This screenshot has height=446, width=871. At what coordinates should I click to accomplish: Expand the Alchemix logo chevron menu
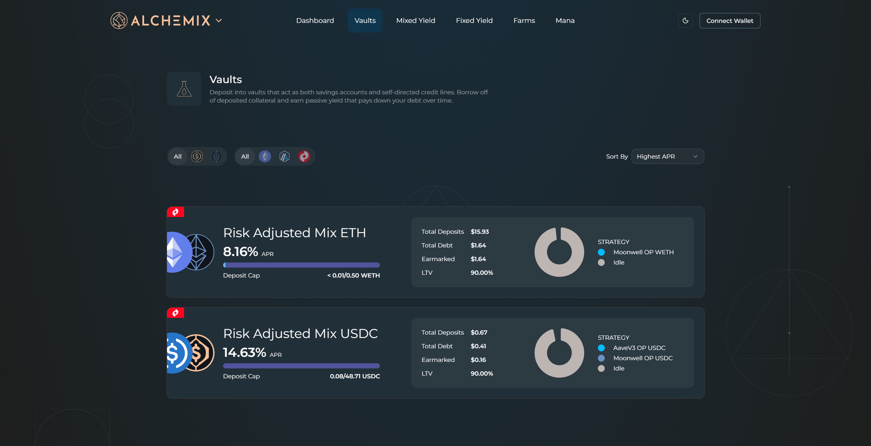coord(219,21)
